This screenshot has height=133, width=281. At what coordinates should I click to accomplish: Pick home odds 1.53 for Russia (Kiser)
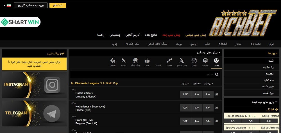(185, 94)
